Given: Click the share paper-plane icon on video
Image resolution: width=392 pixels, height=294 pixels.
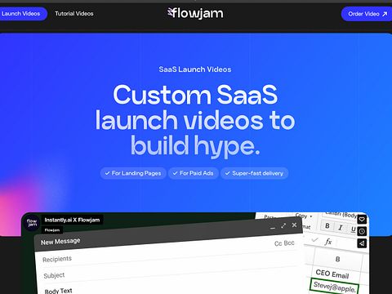Looking at the screenshot, I should [x=362, y=243].
